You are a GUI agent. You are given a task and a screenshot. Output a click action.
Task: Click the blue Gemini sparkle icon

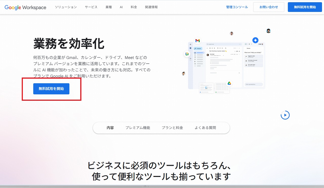click(x=255, y=40)
